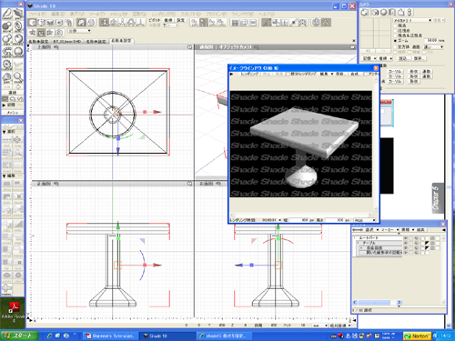The image size is (455, 341).
Task: Click the rightmost icon of the top toolbar row
Action: (326, 23)
